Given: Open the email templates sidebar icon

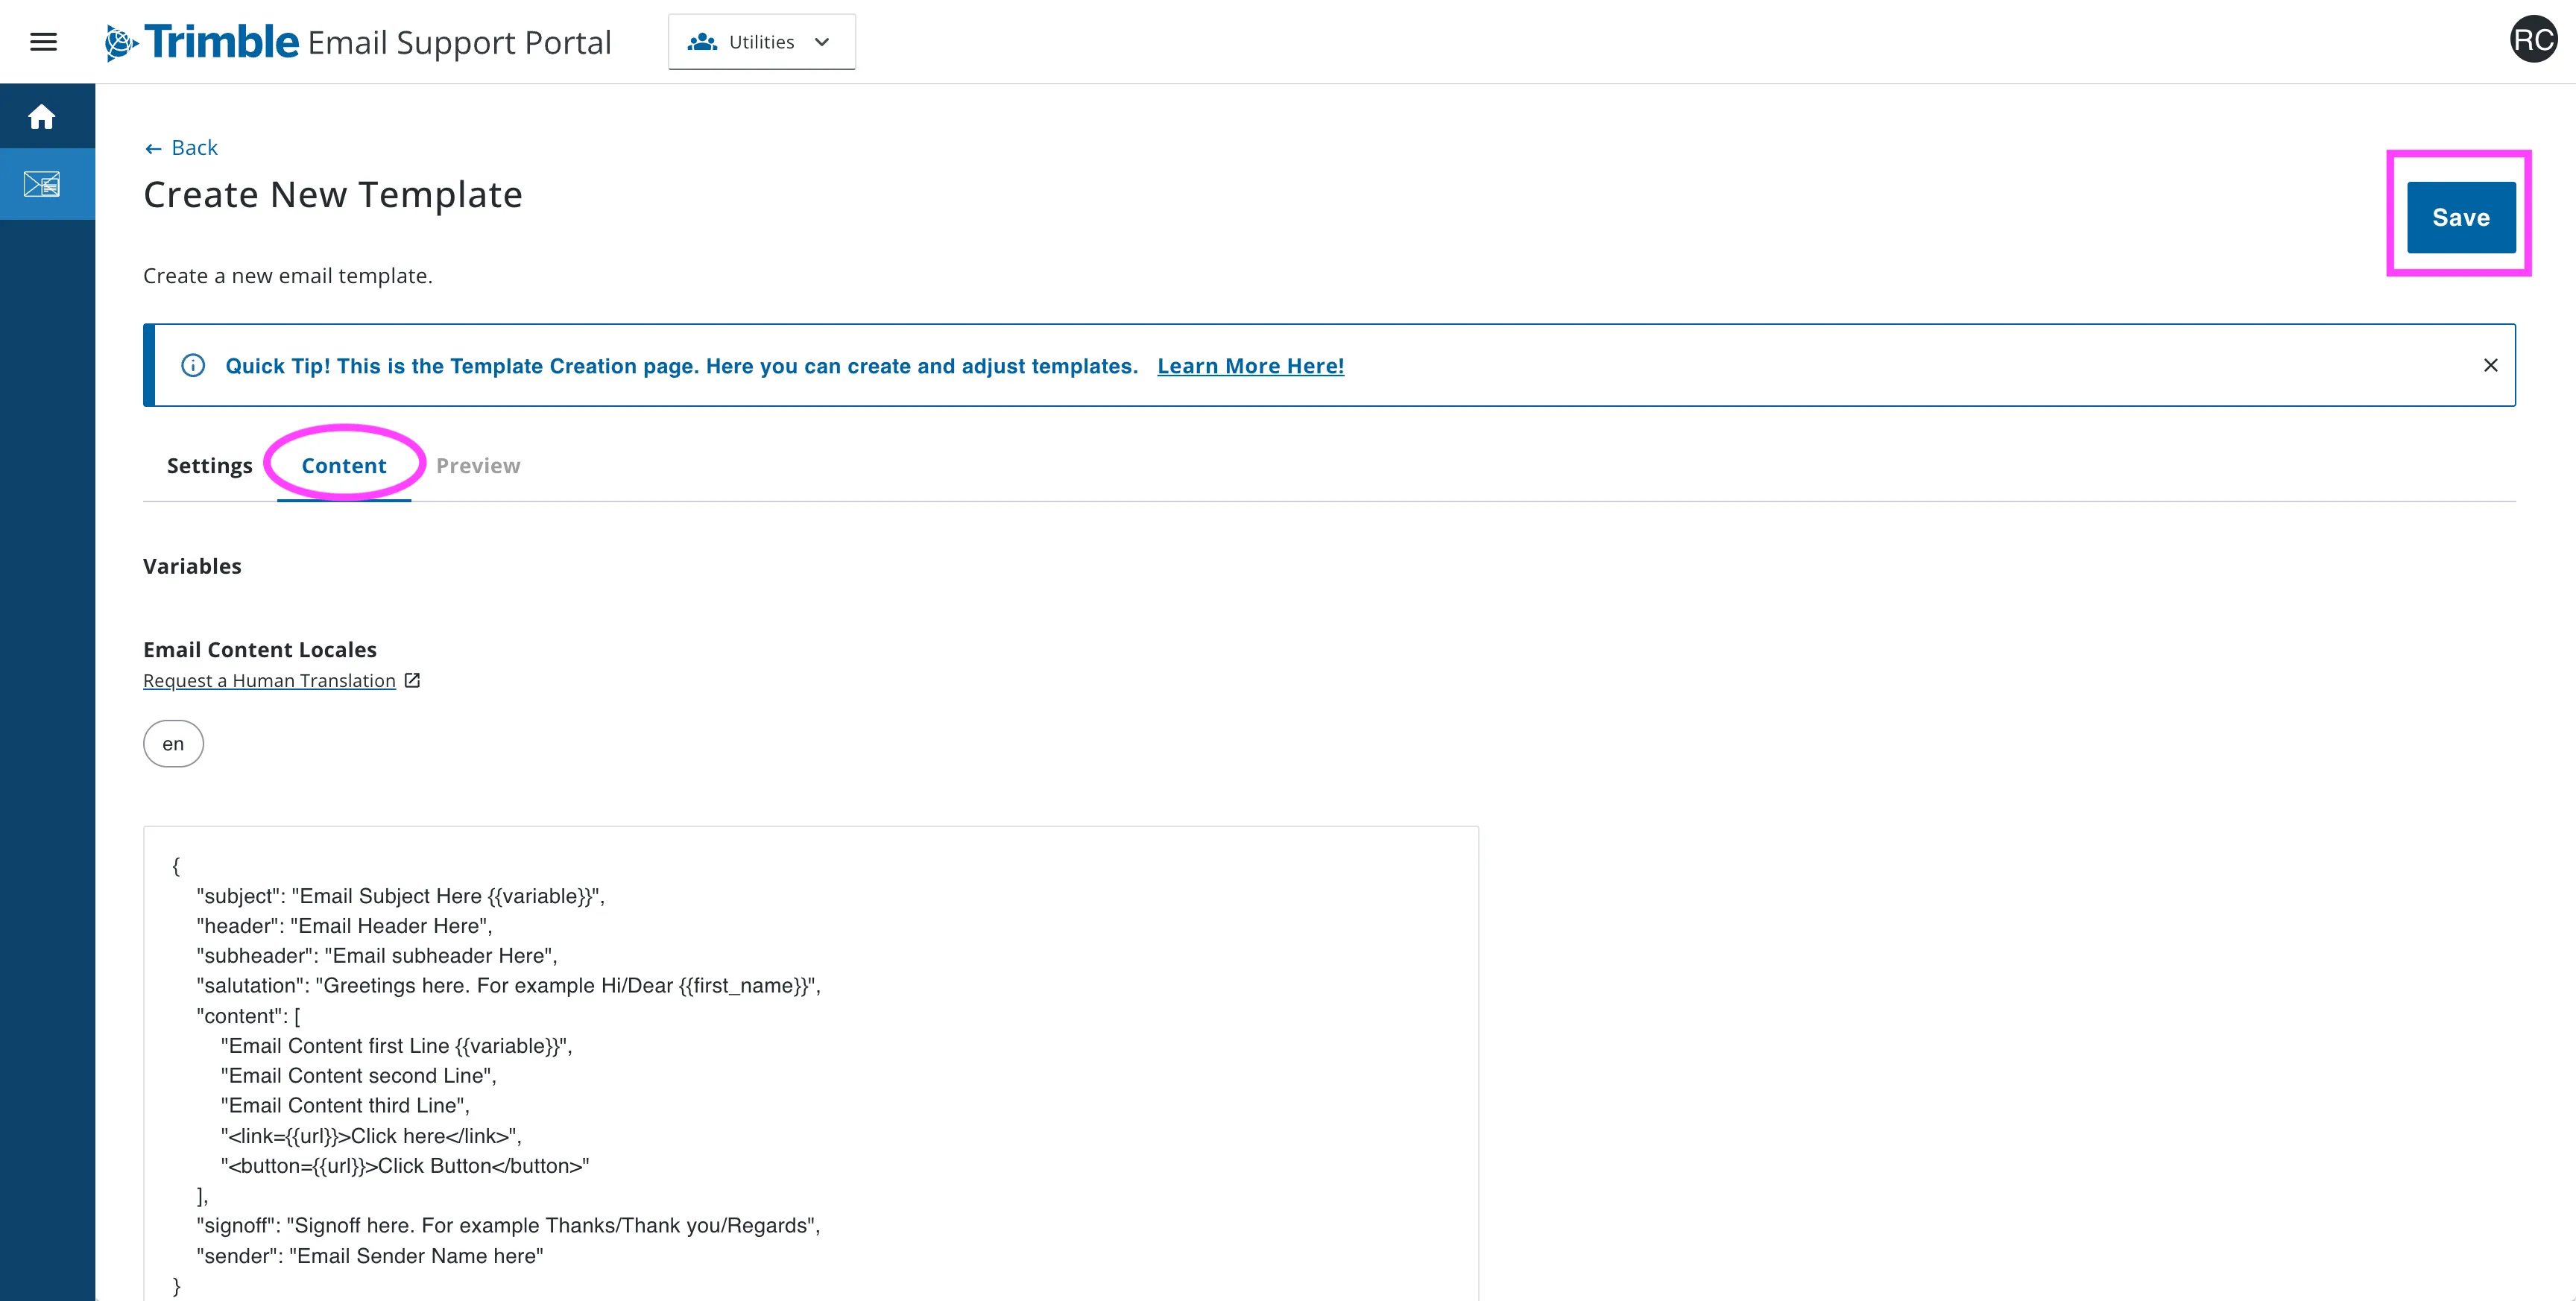Looking at the screenshot, I should (x=42, y=184).
